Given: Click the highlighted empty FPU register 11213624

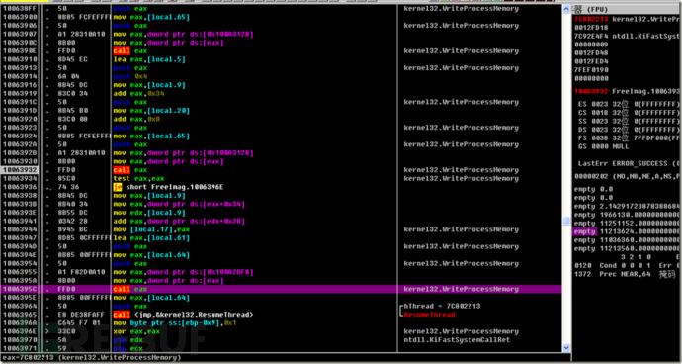Looking at the screenshot, I should tap(627, 231).
